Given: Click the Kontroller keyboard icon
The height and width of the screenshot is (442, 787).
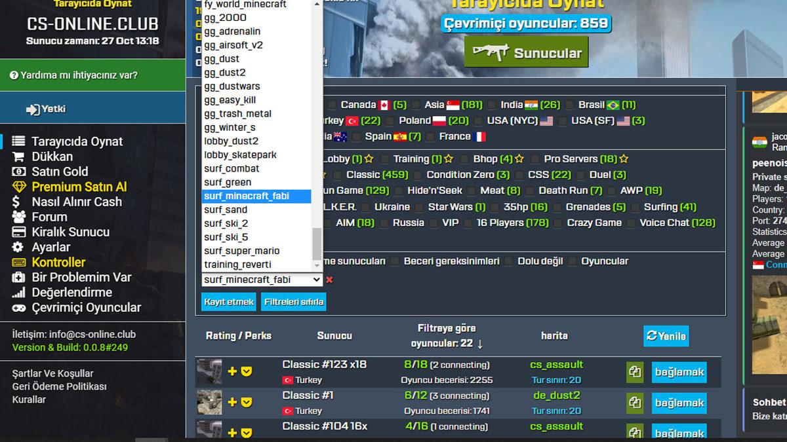Looking at the screenshot, I should (x=18, y=263).
